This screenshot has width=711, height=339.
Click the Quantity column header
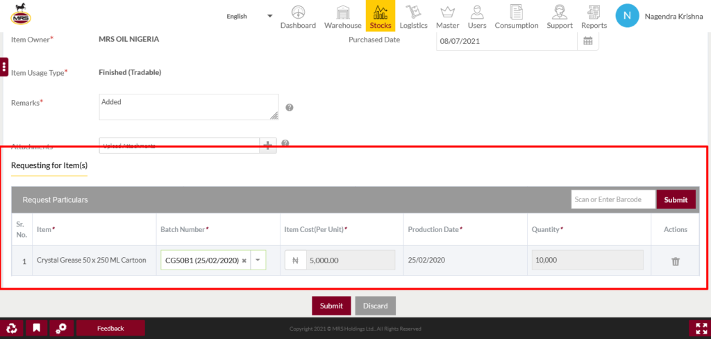point(547,229)
